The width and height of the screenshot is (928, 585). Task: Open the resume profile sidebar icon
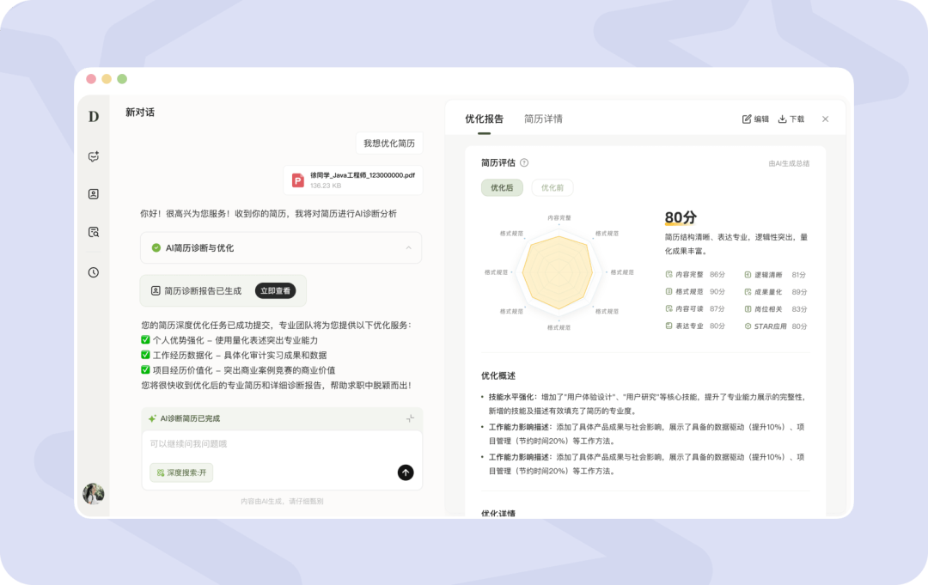[x=94, y=194]
